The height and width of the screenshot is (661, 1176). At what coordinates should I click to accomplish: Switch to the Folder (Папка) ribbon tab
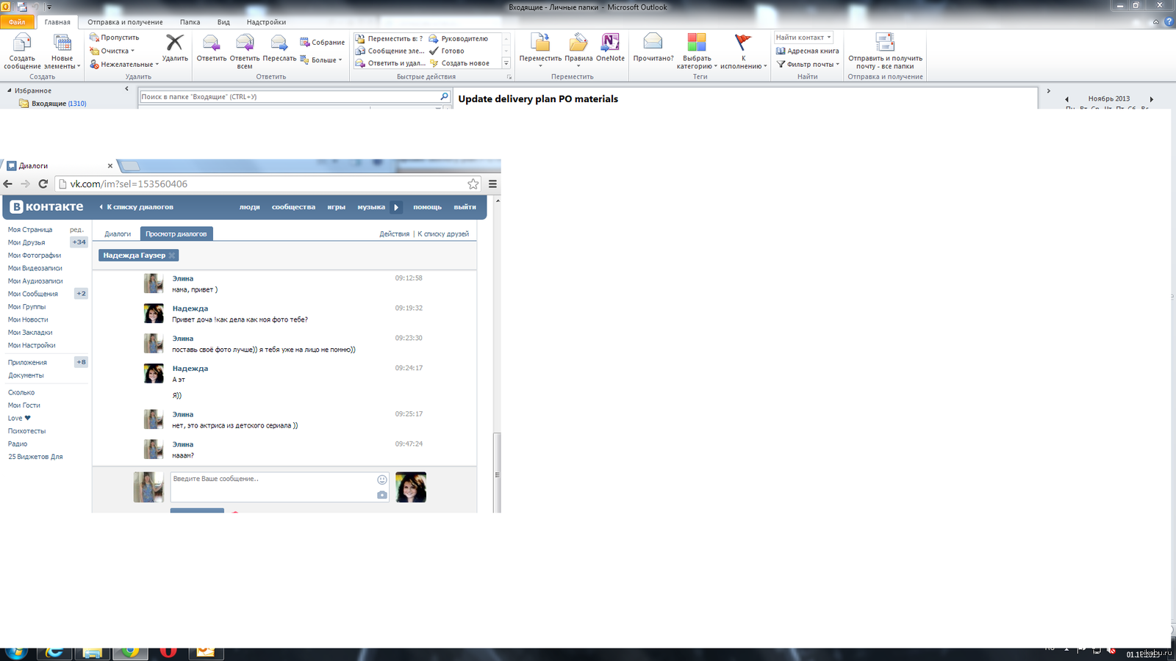(190, 22)
